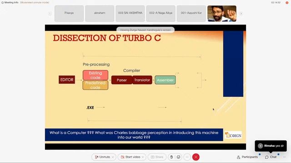Open the reactions emoji picker
Viewport: 291px width, 163px height.
coord(179,157)
